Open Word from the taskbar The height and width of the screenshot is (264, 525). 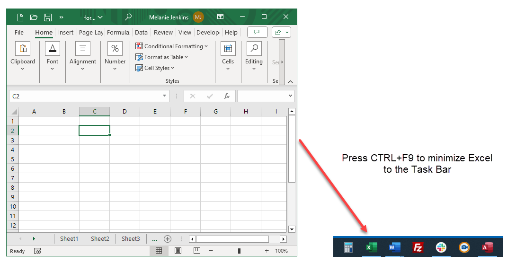tap(395, 247)
